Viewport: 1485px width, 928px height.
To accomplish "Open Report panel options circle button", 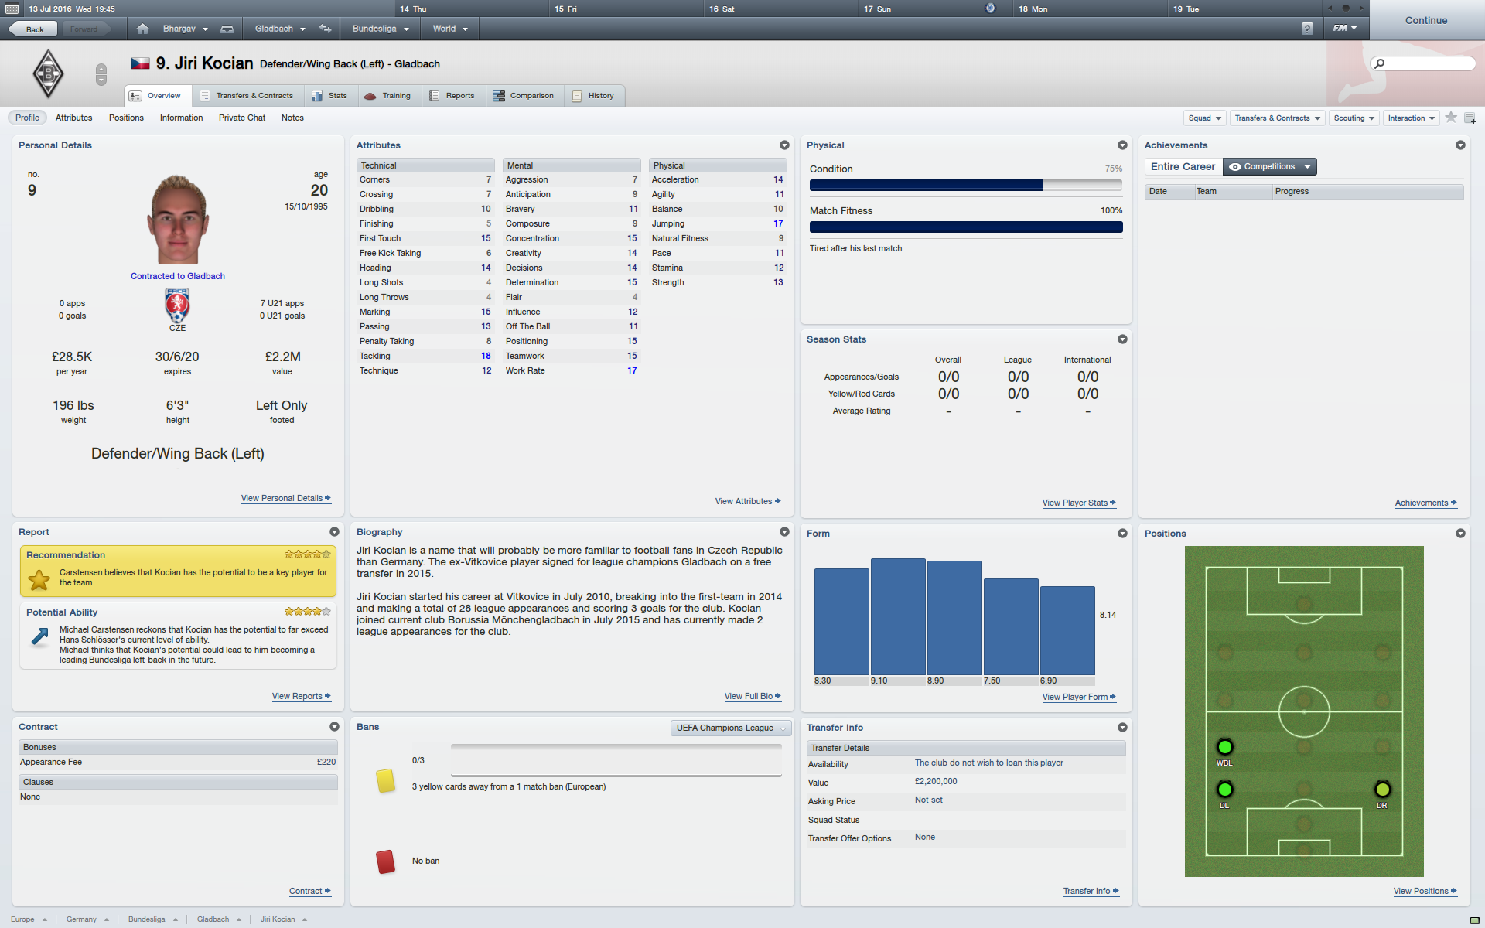I will pos(334,532).
